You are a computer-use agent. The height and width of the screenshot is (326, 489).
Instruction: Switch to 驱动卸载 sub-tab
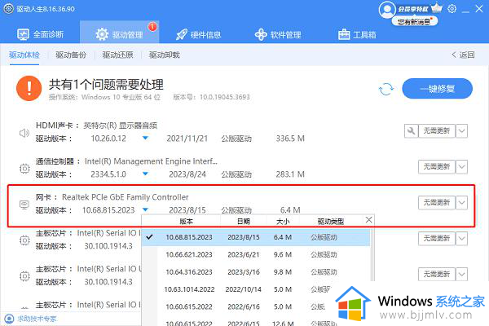(165, 55)
